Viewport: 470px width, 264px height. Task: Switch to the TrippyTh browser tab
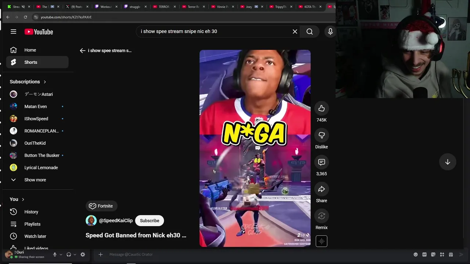[x=281, y=7]
